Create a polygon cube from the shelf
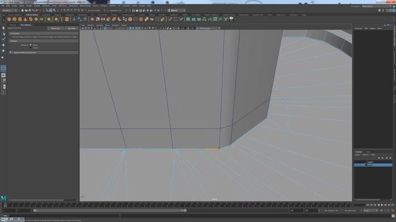This screenshot has height=222, width=396. [14, 19]
